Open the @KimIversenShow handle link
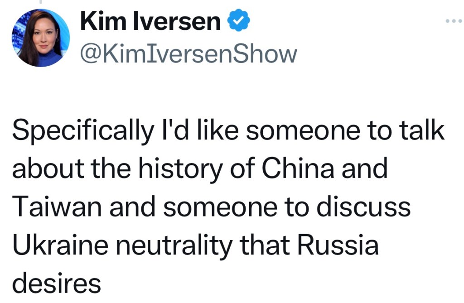The width and height of the screenshot is (464, 303). pos(188,54)
